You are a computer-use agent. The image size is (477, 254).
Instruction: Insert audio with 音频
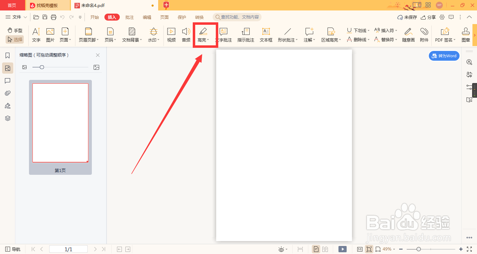coord(186,35)
